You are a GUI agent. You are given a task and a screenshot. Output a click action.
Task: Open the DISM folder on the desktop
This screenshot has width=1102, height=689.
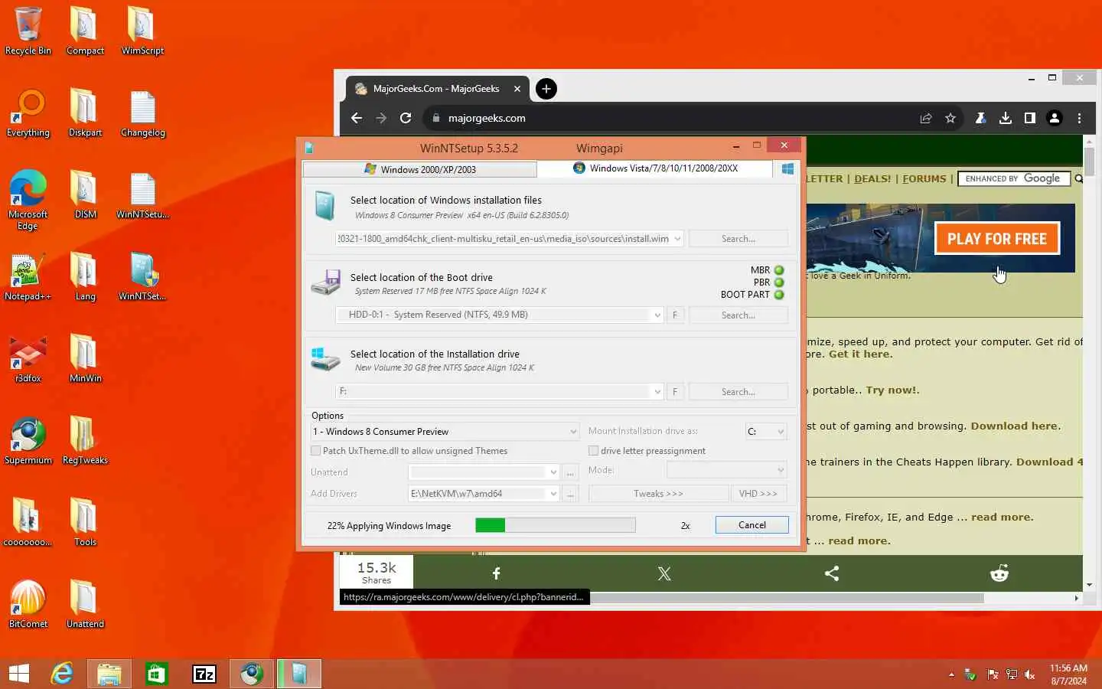[x=85, y=195]
